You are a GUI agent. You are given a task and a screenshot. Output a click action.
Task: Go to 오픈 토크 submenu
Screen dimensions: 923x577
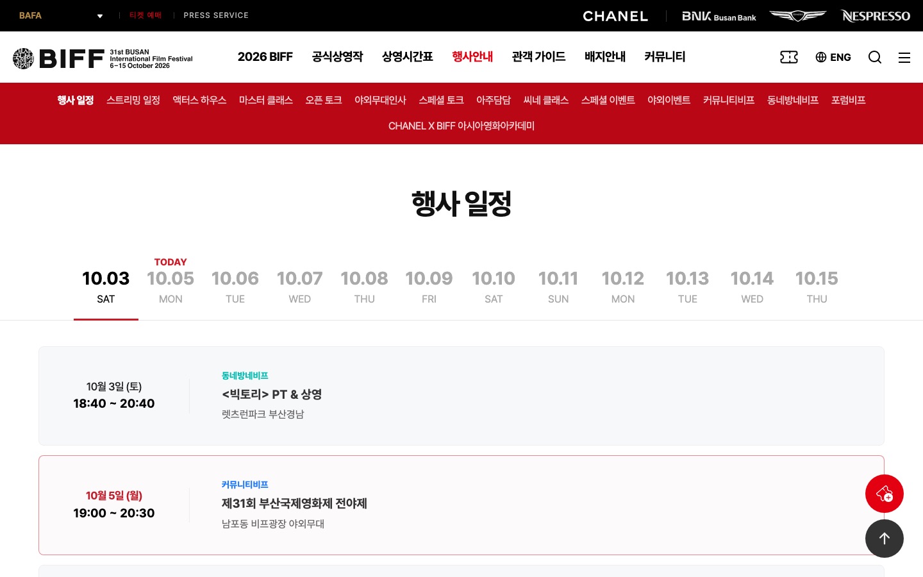point(324,100)
